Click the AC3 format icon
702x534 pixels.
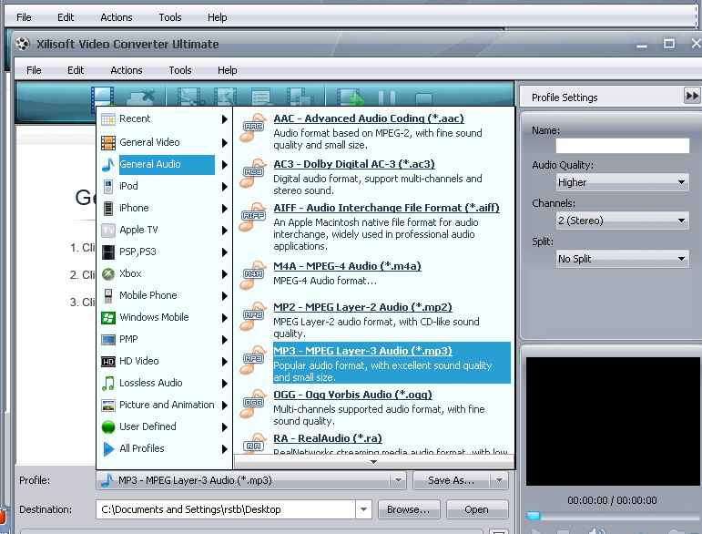[253, 173]
